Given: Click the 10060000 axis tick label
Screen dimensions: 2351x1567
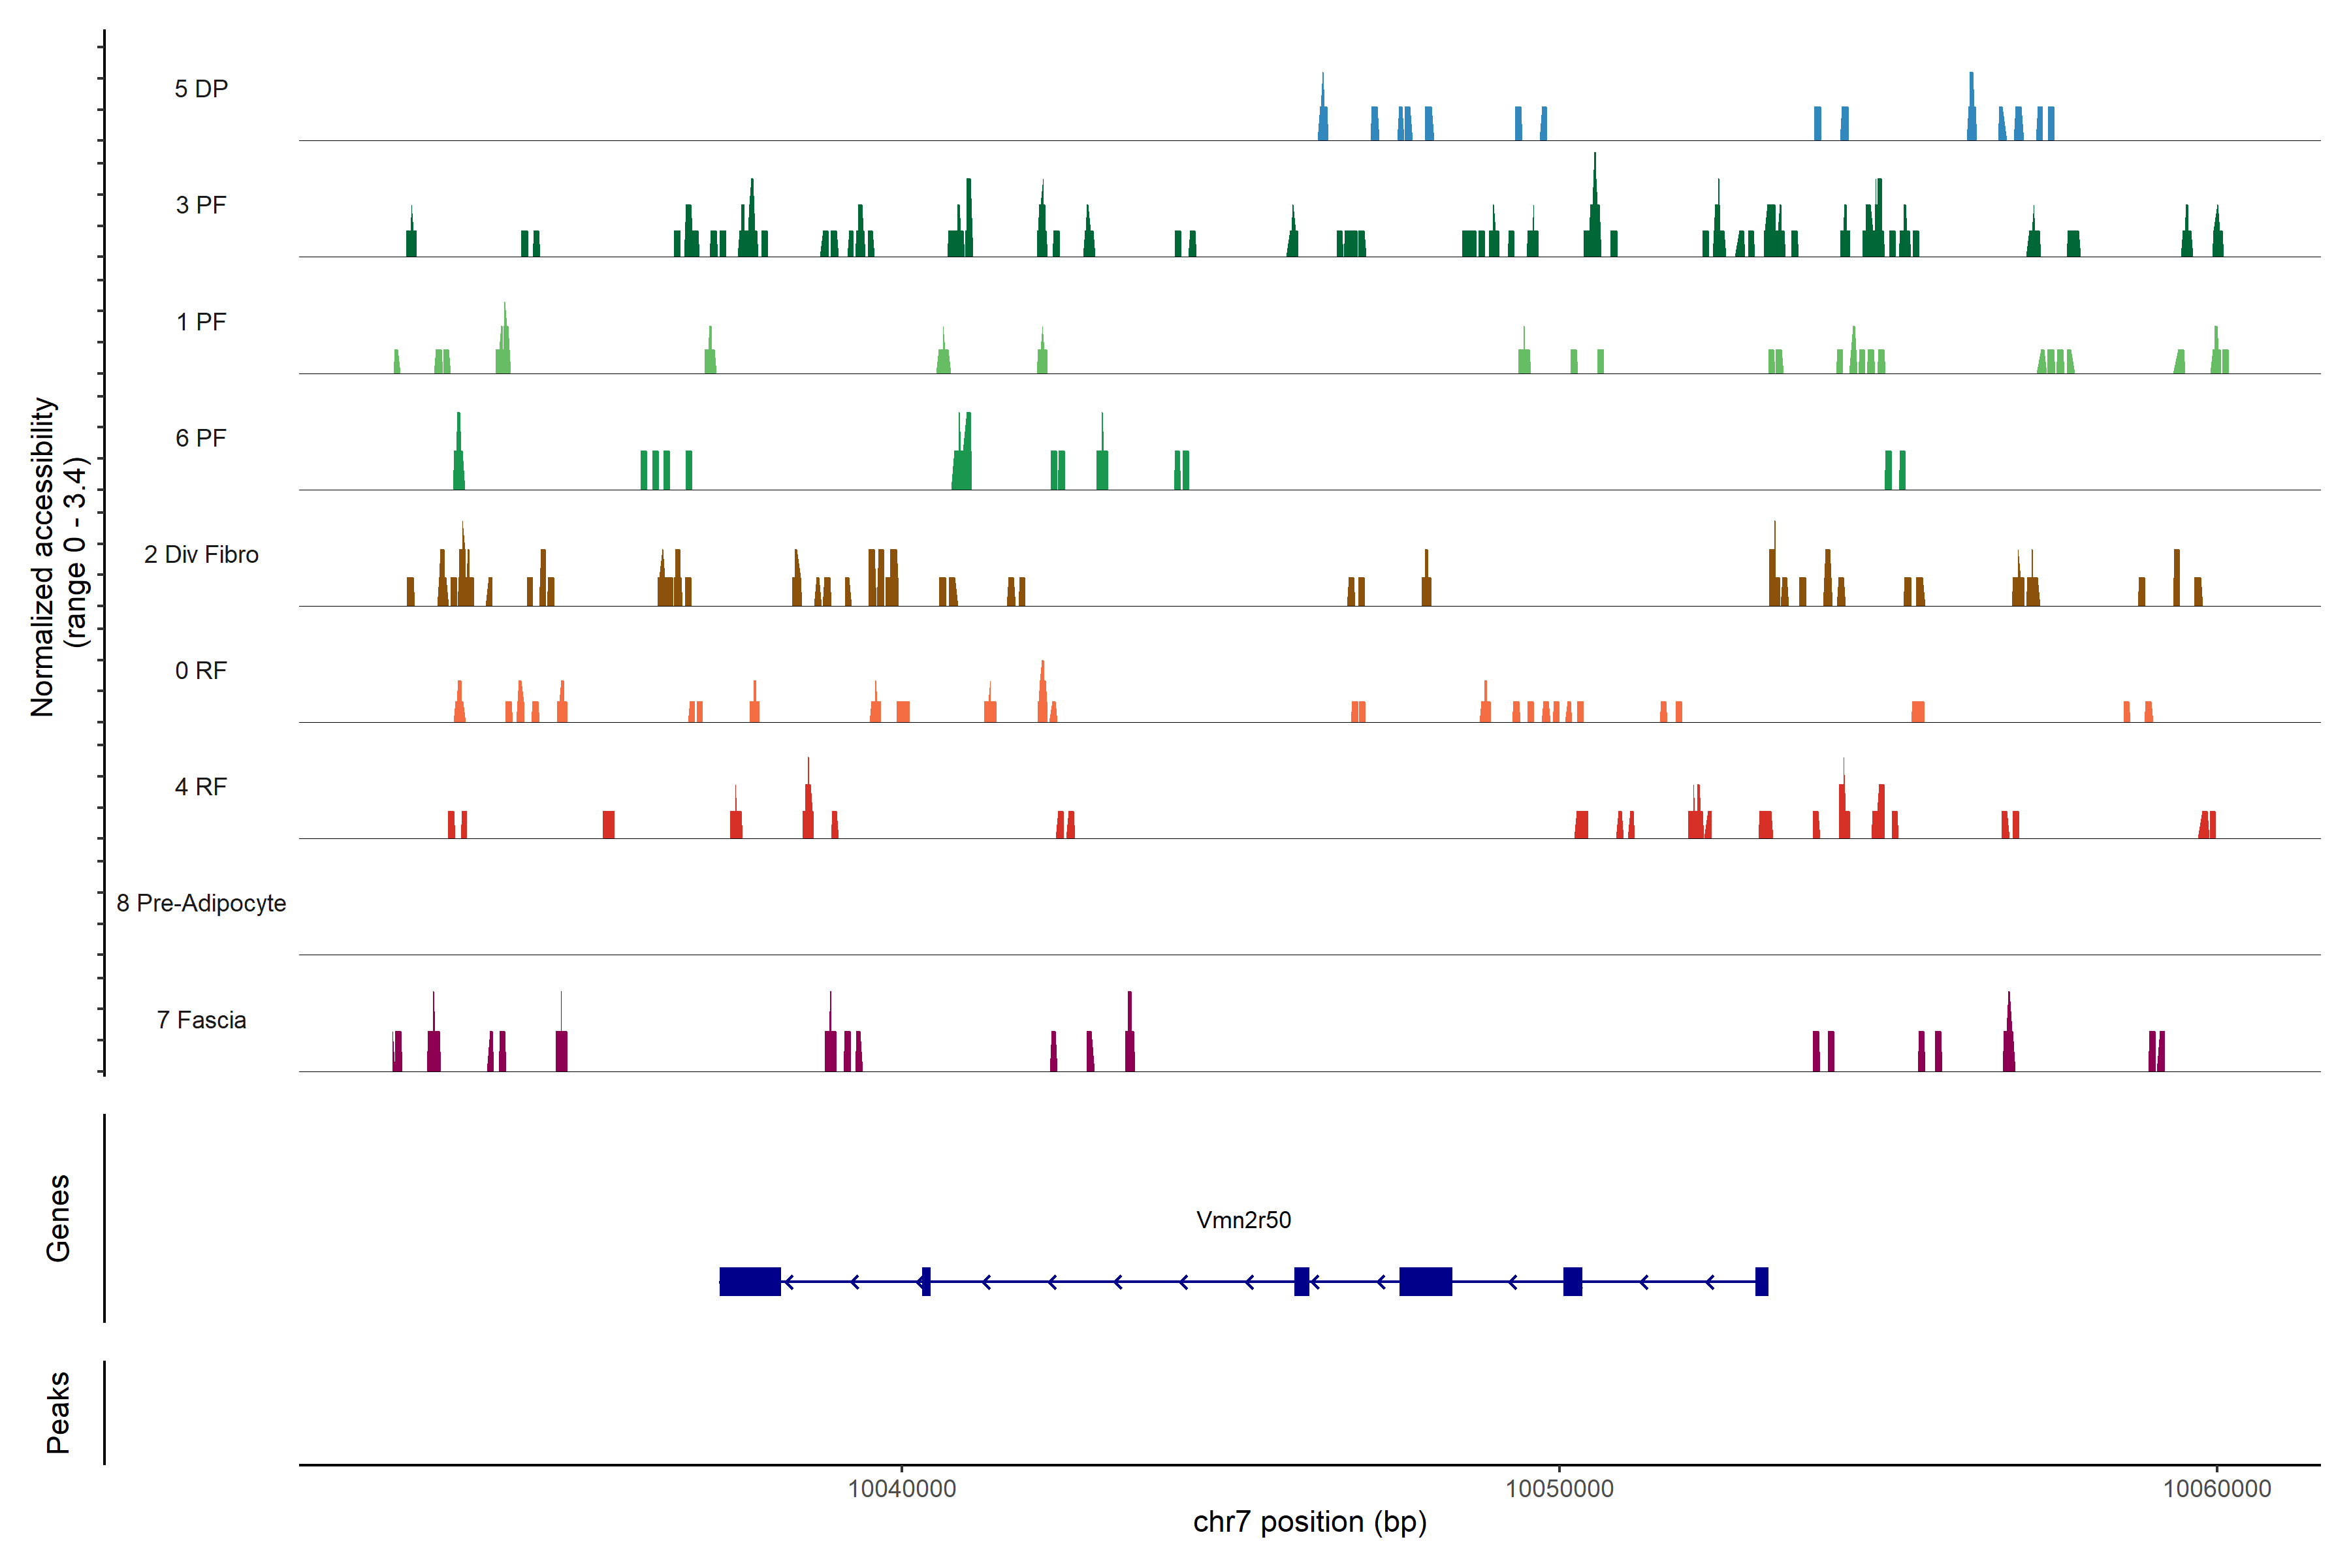Looking at the screenshot, I should 2217,1489.
